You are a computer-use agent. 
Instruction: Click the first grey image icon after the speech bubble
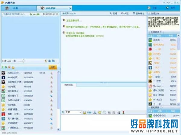click(x=109, y=112)
